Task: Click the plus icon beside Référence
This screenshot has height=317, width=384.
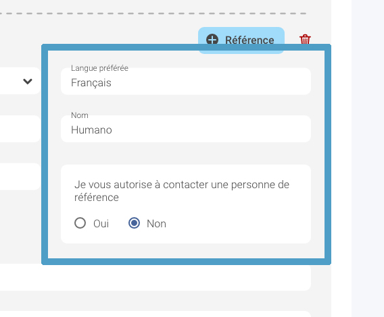Action: (x=212, y=40)
